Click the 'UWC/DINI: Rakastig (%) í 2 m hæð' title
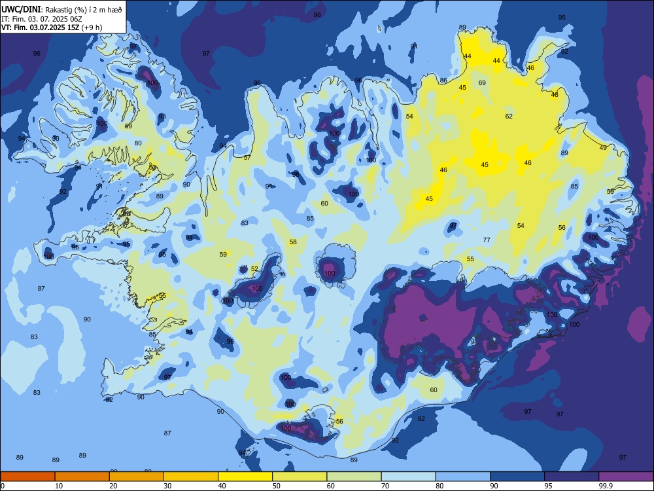This screenshot has width=654, height=491. (x=61, y=10)
